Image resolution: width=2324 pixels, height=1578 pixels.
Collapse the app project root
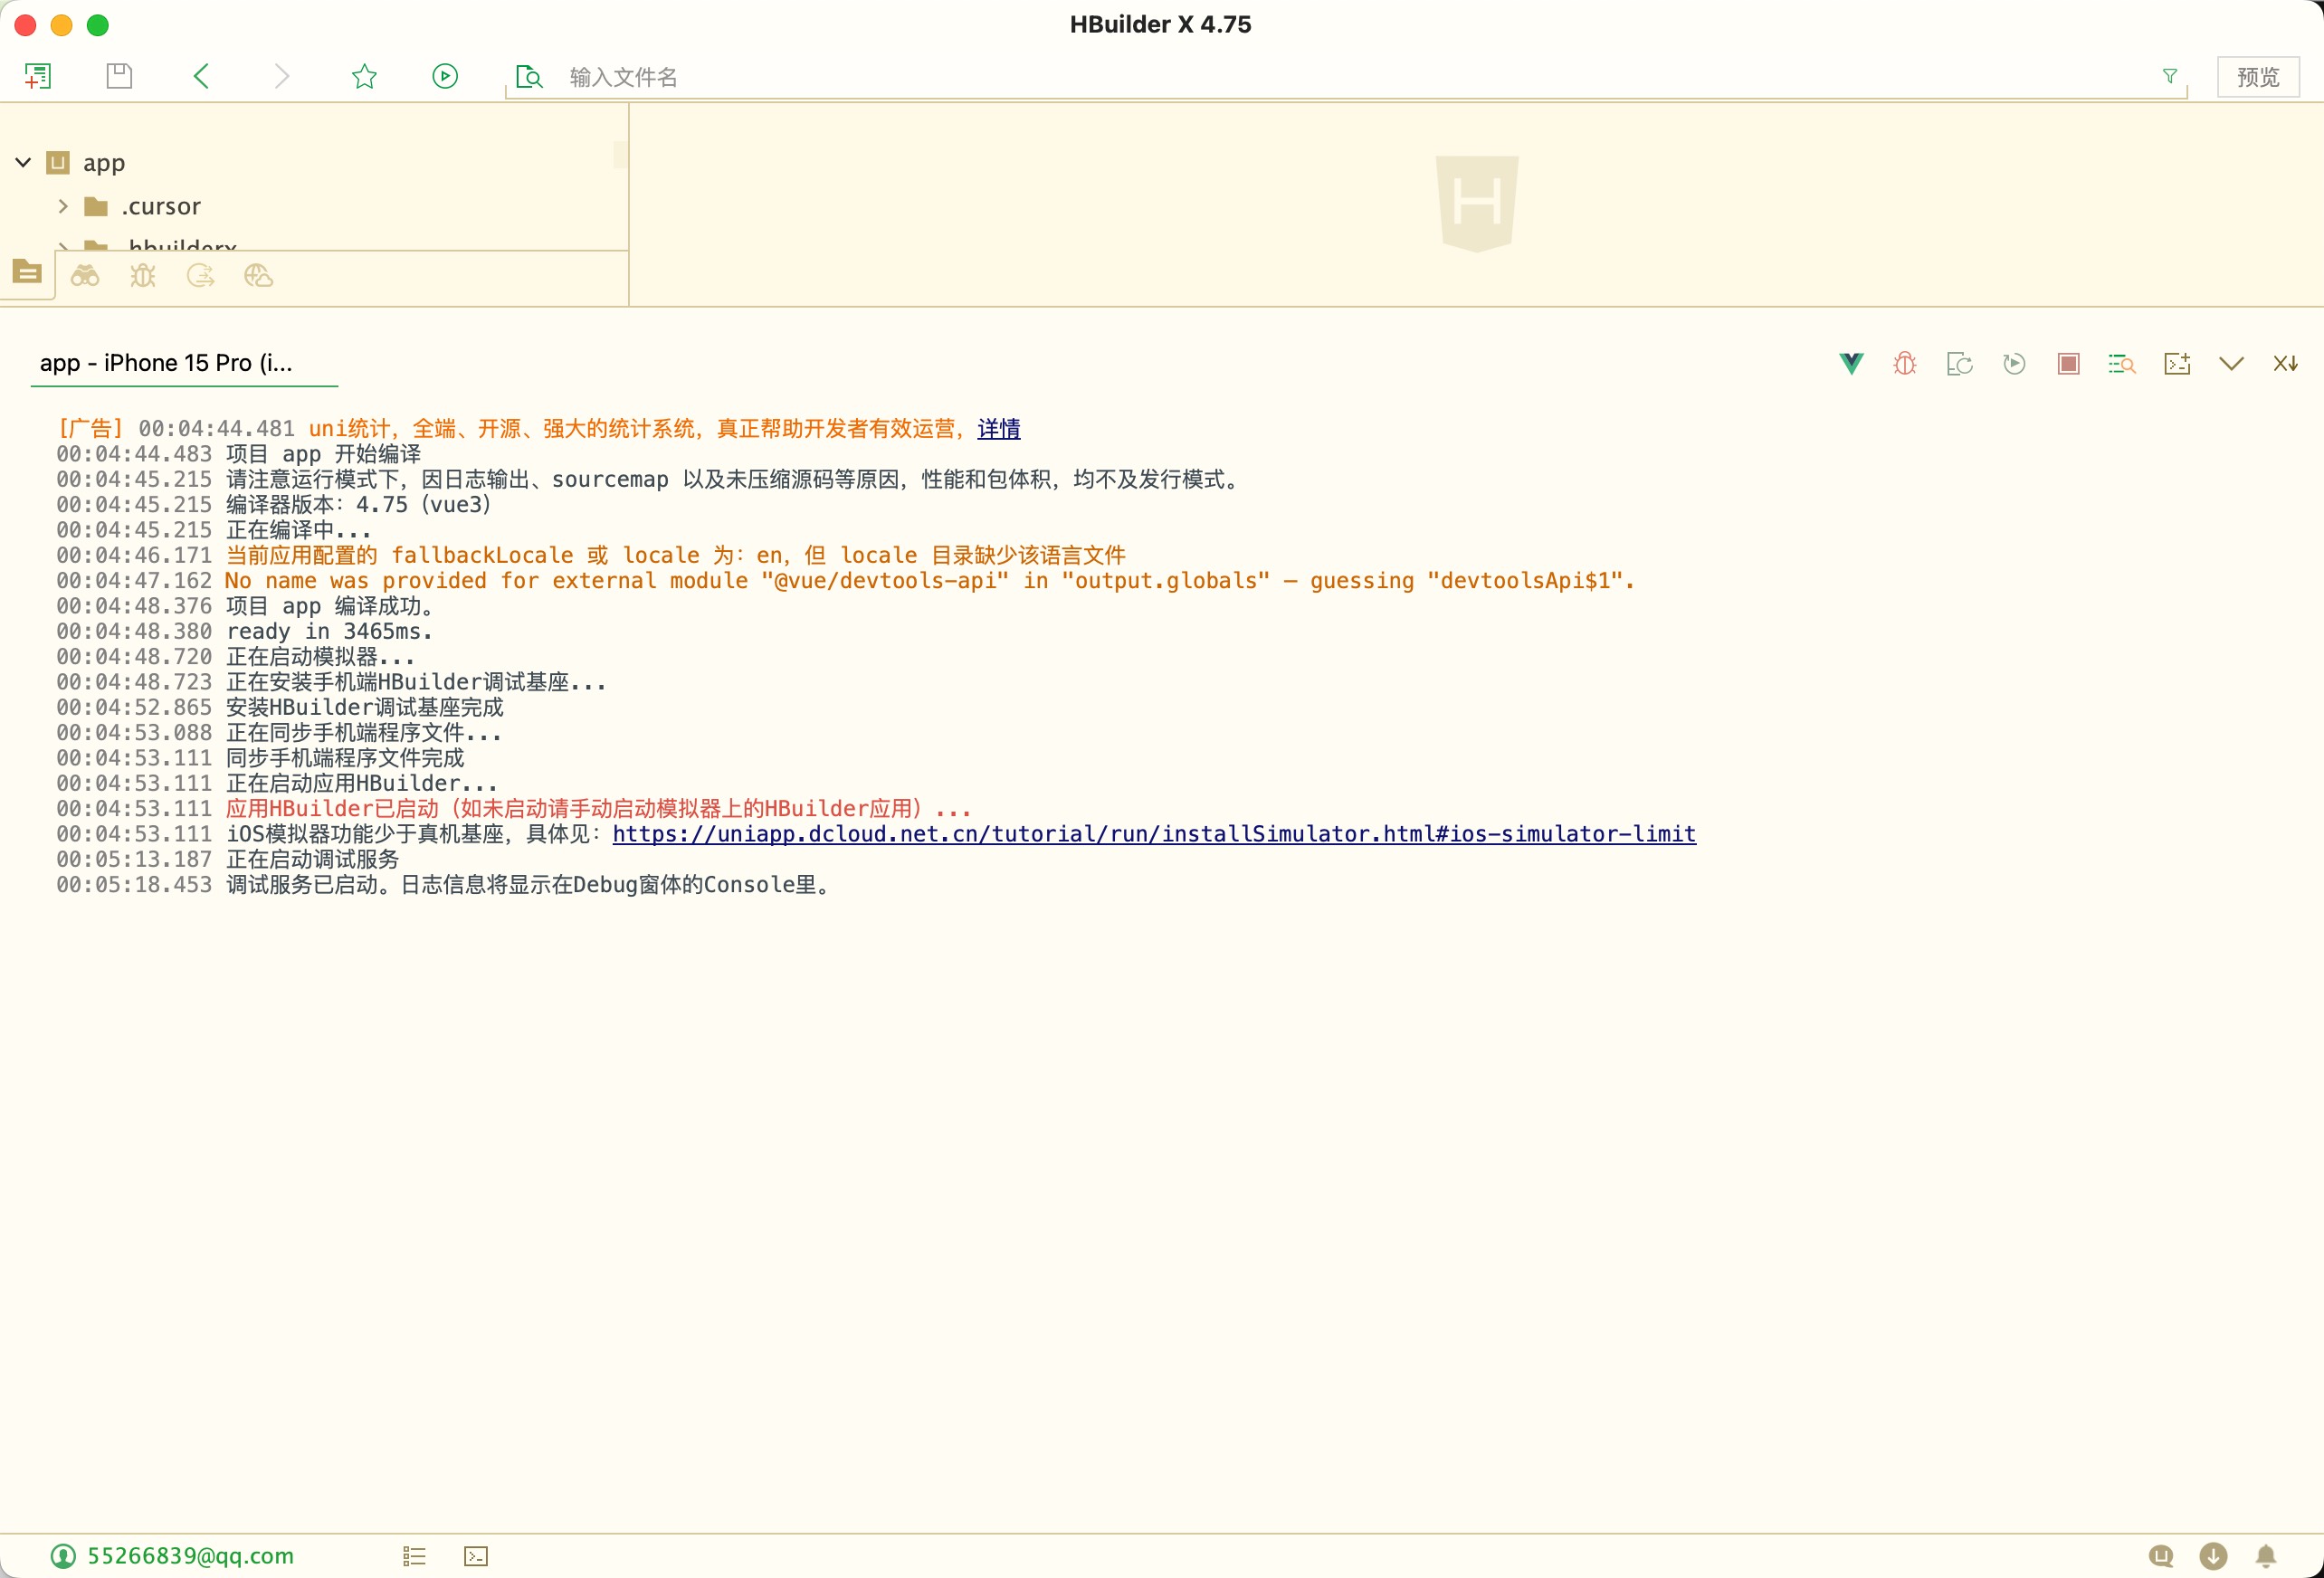[23, 162]
